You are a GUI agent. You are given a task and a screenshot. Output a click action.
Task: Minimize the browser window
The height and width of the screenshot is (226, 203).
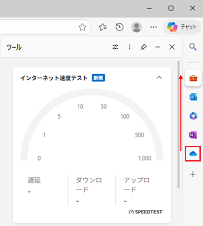click(x=149, y=8)
